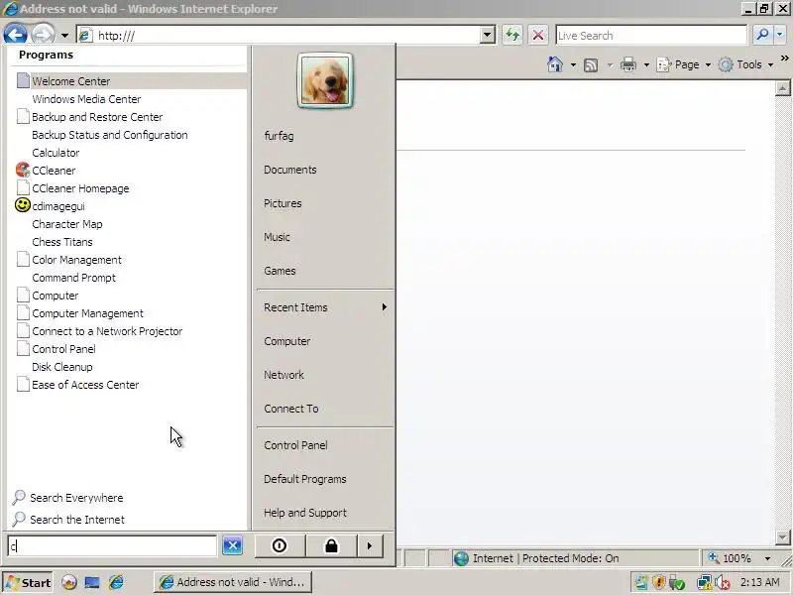Open recent pages dropdown beside Forward
Image resolution: width=793 pixels, height=595 pixels.
(x=64, y=36)
